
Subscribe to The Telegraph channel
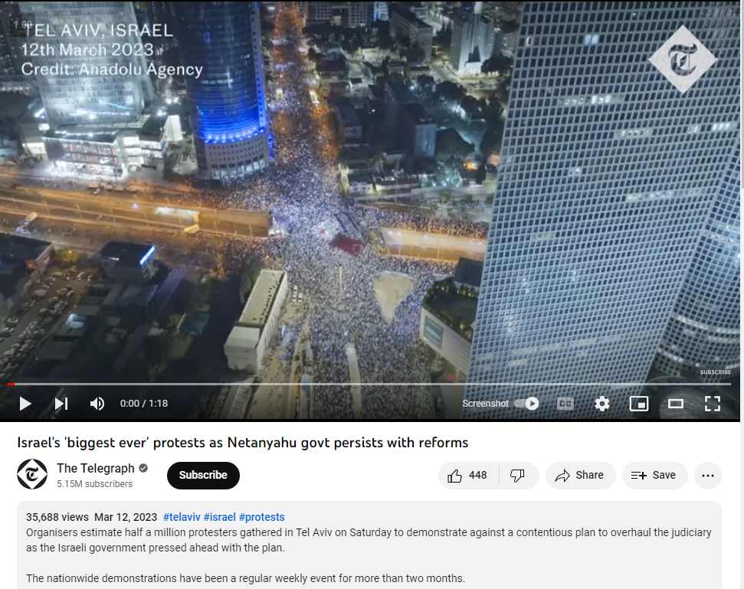[203, 475]
